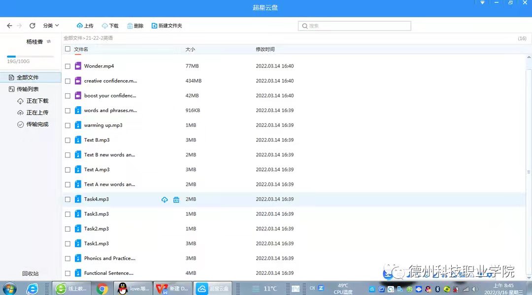The width and height of the screenshot is (532, 295).
Task: Open the 回收站 recycle bin
Action: pyautogui.click(x=30, y=273)
